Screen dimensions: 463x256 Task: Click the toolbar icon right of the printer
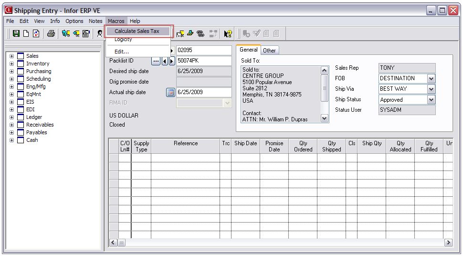[65, 33]
